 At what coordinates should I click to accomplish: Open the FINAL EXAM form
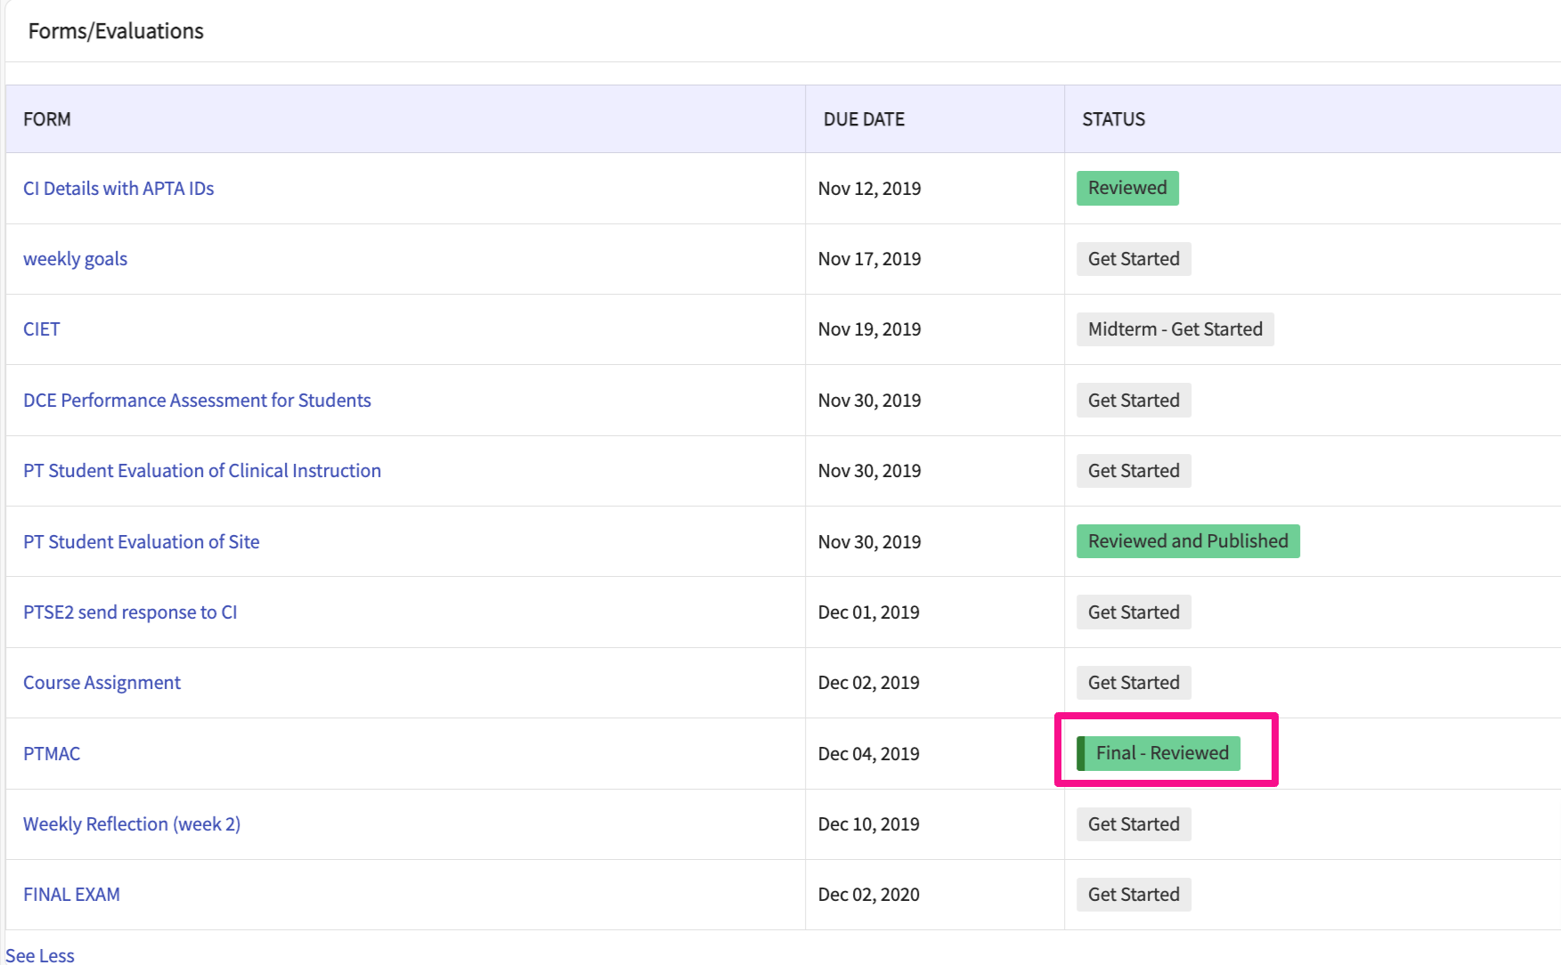pyautogui.click(x=71, y=895)
